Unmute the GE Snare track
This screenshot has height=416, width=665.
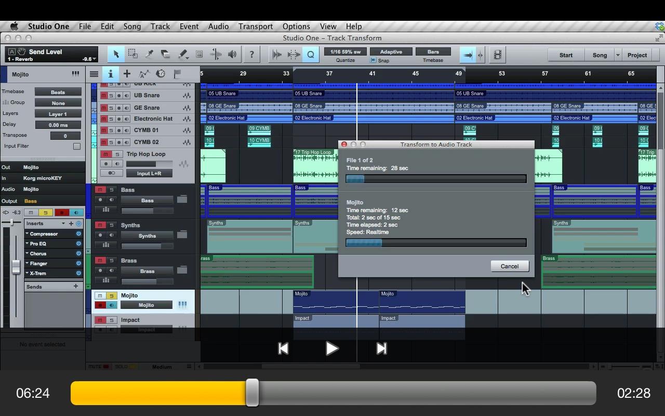pos(103,108)
